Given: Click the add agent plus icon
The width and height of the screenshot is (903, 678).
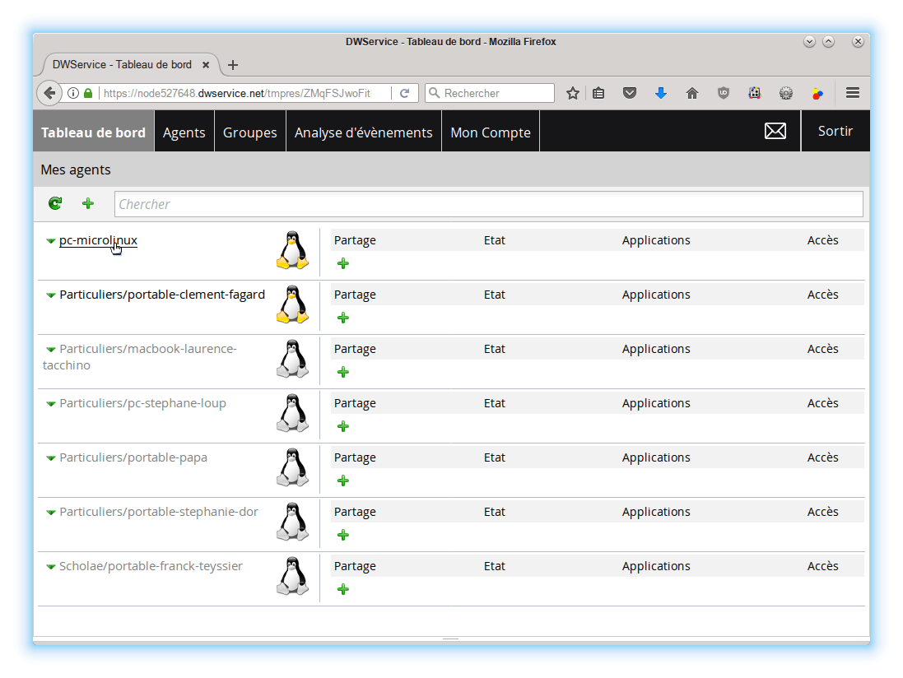Looking at the screenshot, I should point(88,203).
